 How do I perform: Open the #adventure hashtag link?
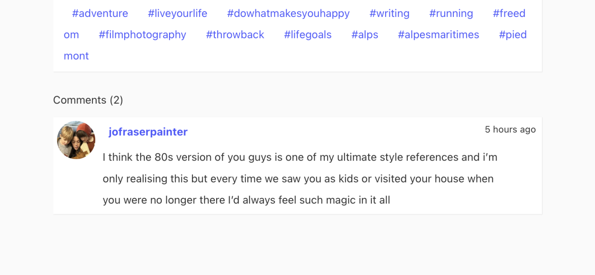tap(100, 14)
